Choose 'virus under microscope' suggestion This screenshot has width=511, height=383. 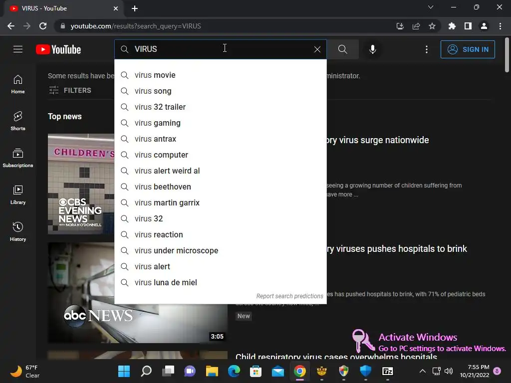pos(220,250)
